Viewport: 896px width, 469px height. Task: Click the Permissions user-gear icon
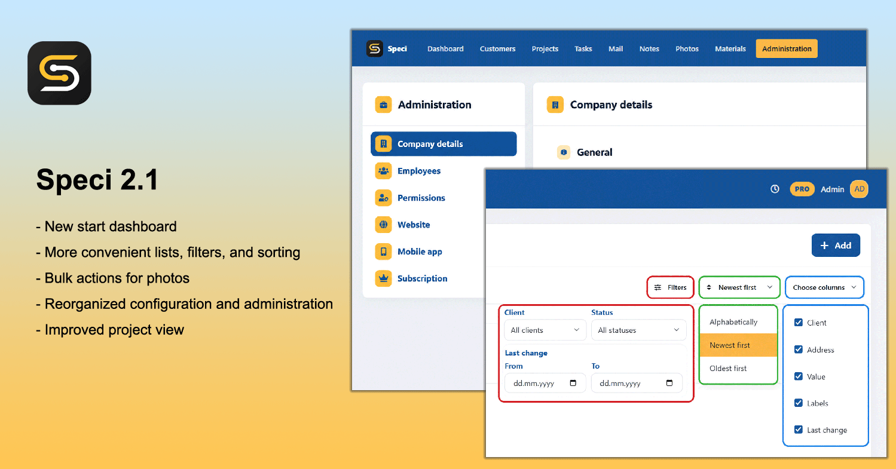coord(383,198)
